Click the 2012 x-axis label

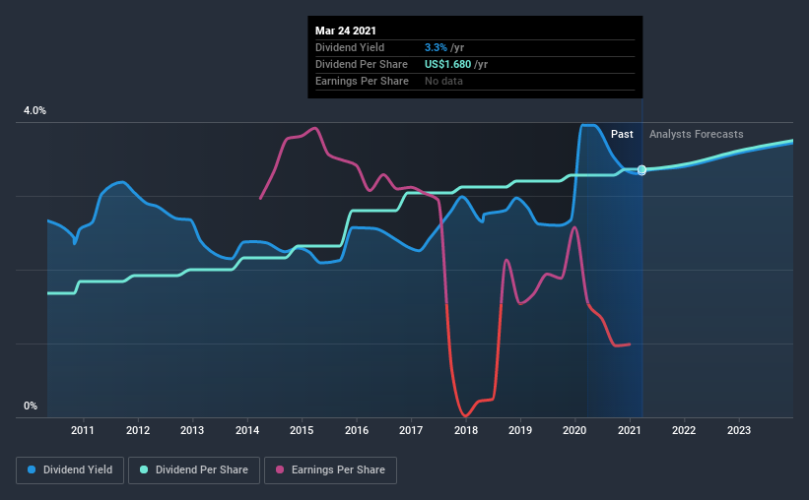coord(138,430)
